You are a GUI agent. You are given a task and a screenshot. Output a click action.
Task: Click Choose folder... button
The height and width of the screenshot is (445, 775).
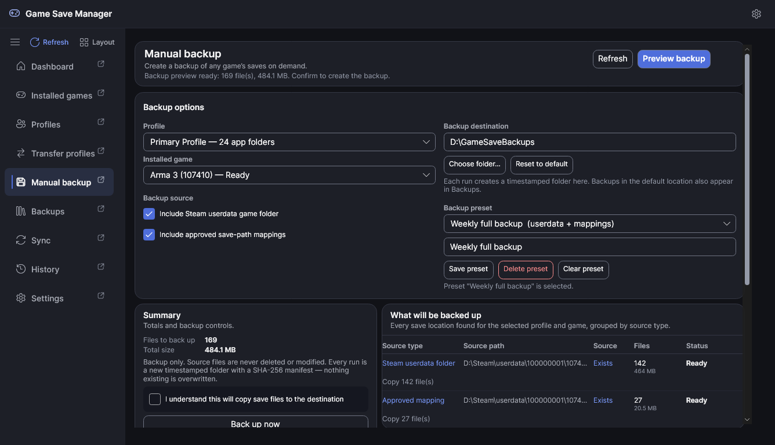475,165
